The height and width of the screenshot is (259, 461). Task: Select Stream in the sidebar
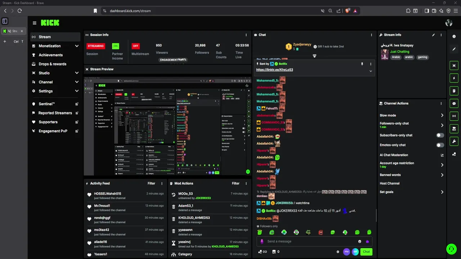point(55,37)
